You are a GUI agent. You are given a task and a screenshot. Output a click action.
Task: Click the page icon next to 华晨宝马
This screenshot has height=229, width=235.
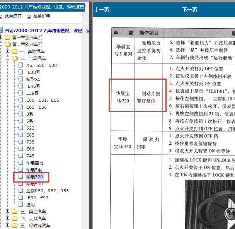21,162
